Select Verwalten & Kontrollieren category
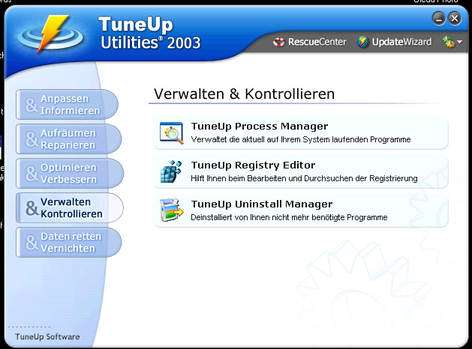 70,208
